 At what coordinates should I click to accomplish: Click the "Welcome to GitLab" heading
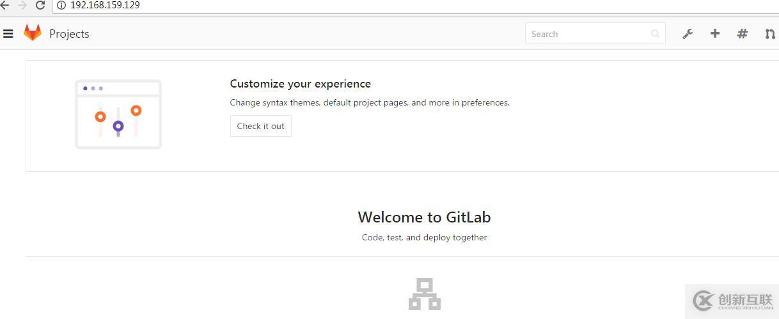pos(424,217)
